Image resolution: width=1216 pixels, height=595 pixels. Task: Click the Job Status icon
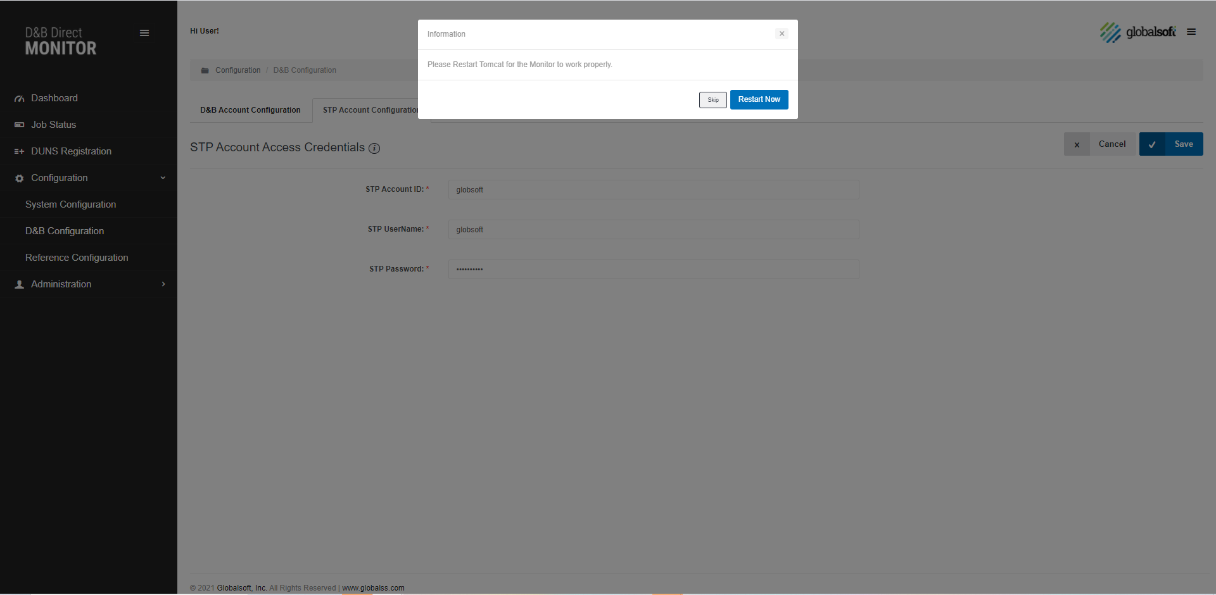click(20, 125)
